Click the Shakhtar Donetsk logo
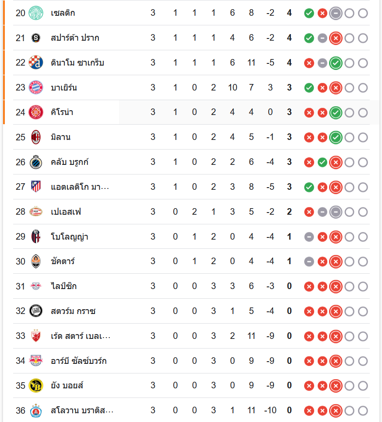Screen dimensions: 382x422 (x=36, y=262)
